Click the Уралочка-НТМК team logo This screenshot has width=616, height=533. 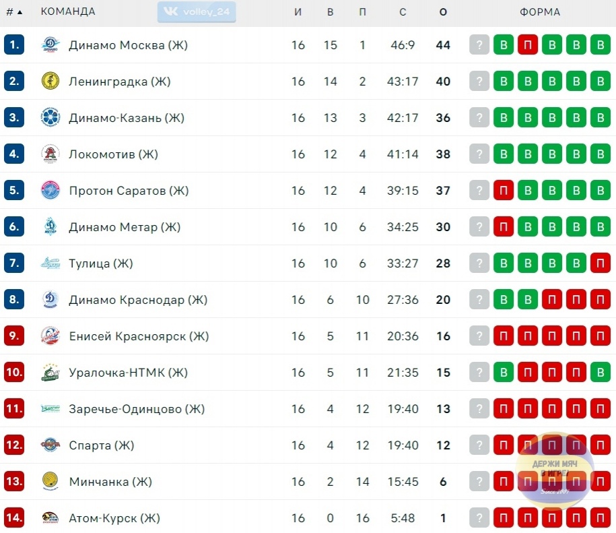click(x=50, y=372)
